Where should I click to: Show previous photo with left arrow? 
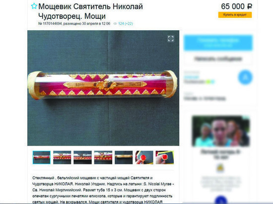point(31,88)
